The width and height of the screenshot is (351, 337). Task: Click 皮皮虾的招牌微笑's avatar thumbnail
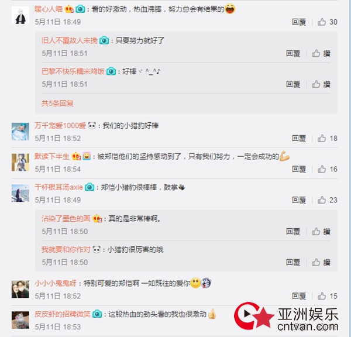coord(20,320)
